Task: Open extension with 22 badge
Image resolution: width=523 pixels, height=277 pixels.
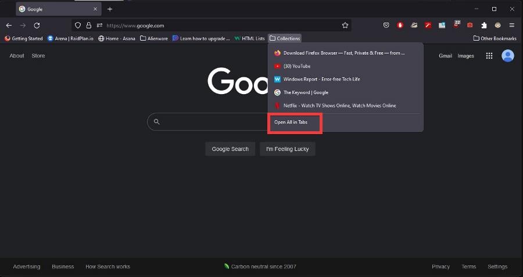Action: coord(456,24)
